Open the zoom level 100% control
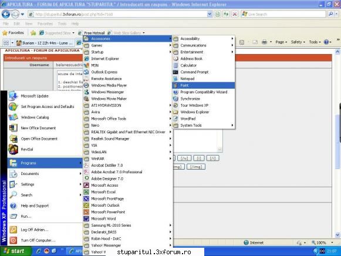The image size is (341, 256). (x=322, y=242)
